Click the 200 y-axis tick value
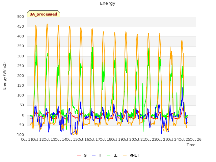Viewport: 216px width, 162px height. (x=21, y=76)
